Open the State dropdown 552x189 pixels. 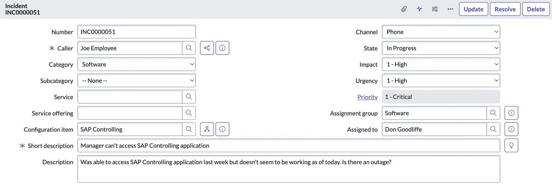(x=440, y=48)
